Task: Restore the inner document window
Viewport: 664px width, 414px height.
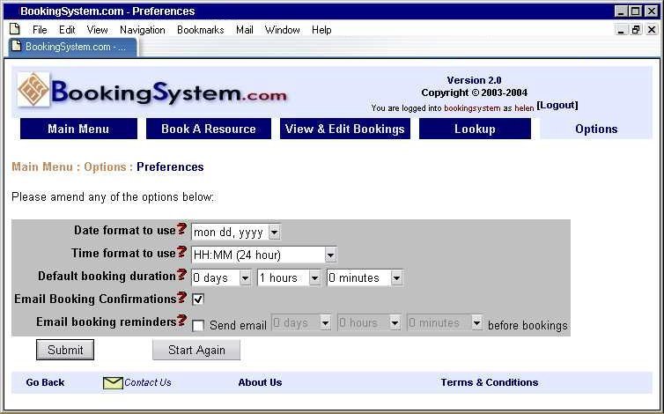Action: (636, 30)
